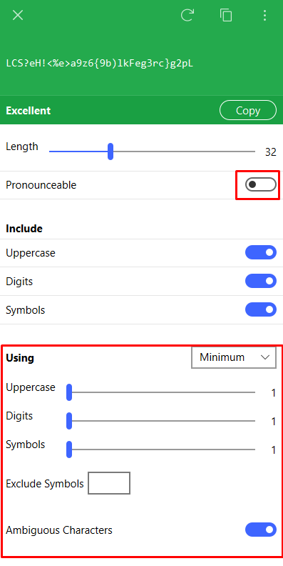Click the Digits count slider handle
This screenshot has width=283, height=566.
point(69,421)
